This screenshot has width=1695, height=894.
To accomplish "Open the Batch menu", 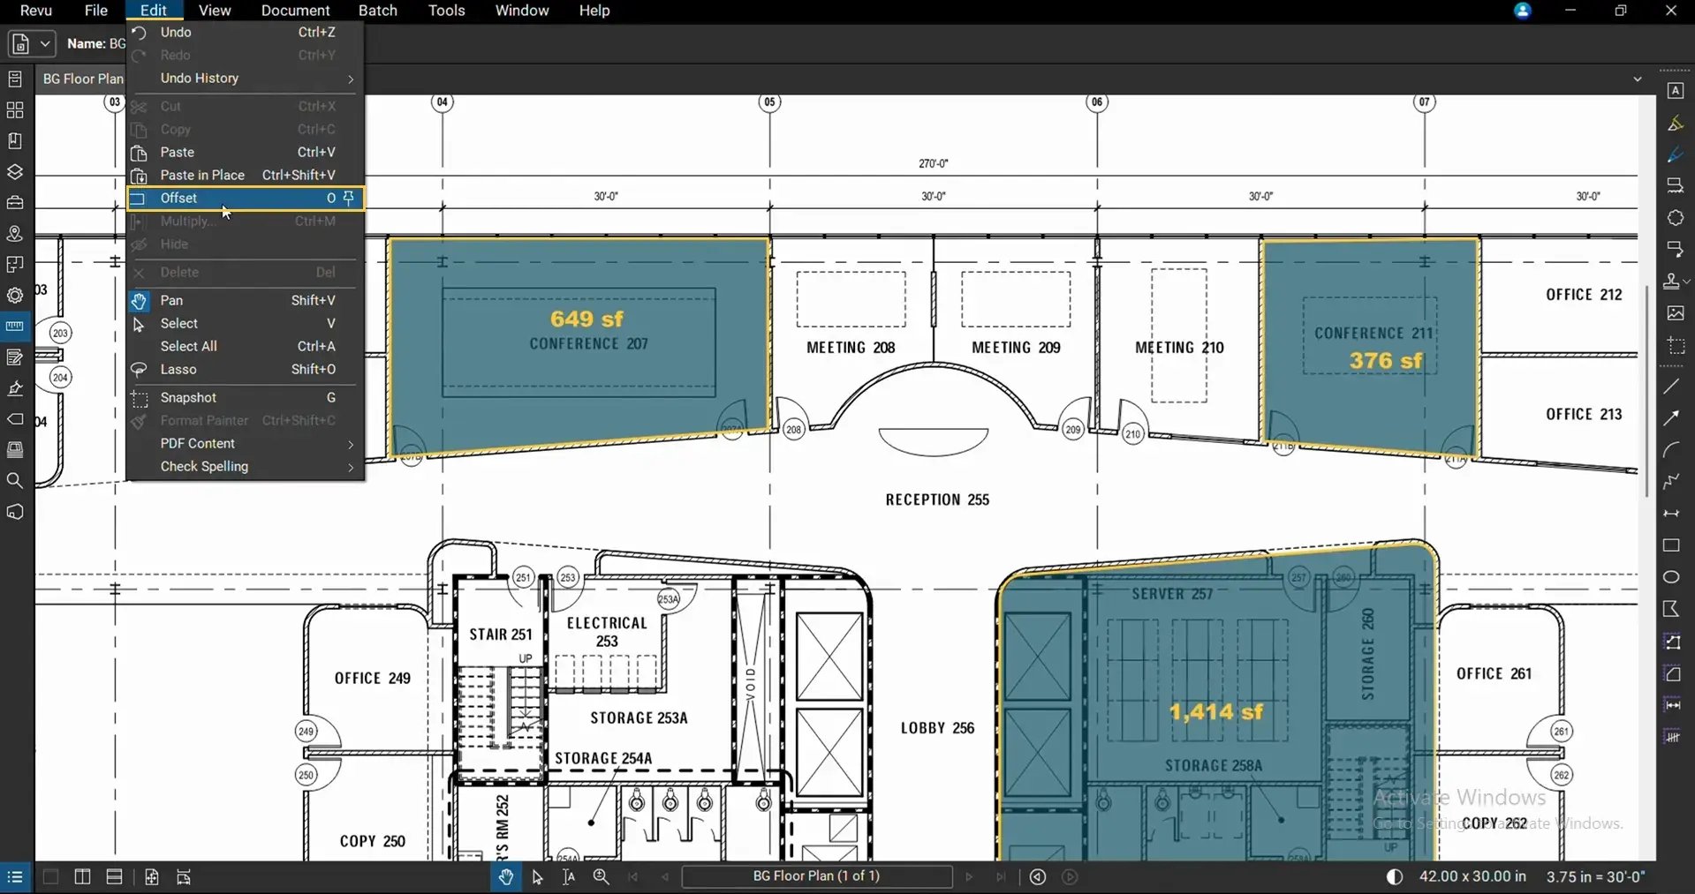I will (x=378, y=11).
